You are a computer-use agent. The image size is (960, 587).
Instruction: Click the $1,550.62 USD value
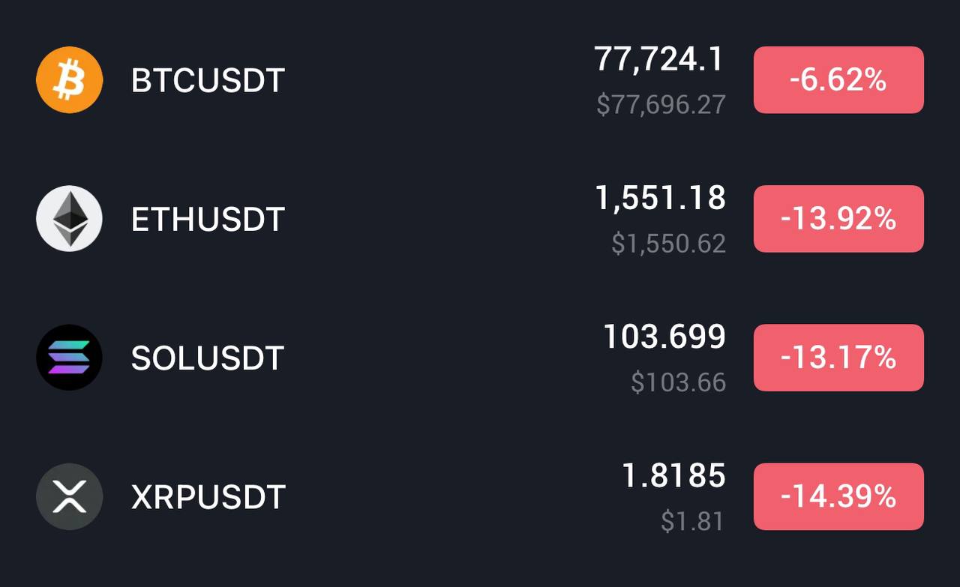[669, 243]
